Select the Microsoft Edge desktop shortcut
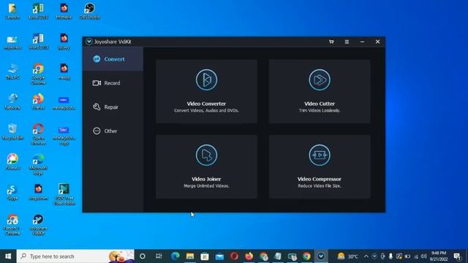468x263 pixels. pos(38,164)
